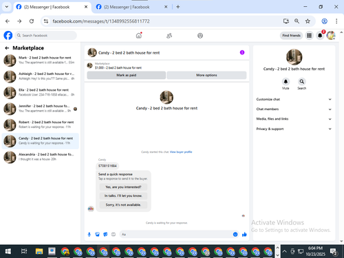The height and width of the screenshot is (258, 344).
Task: Open More options for listing
Action: tap(206, 75)
